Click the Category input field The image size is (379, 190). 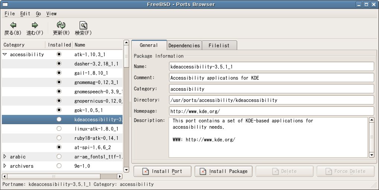(271, 89)
